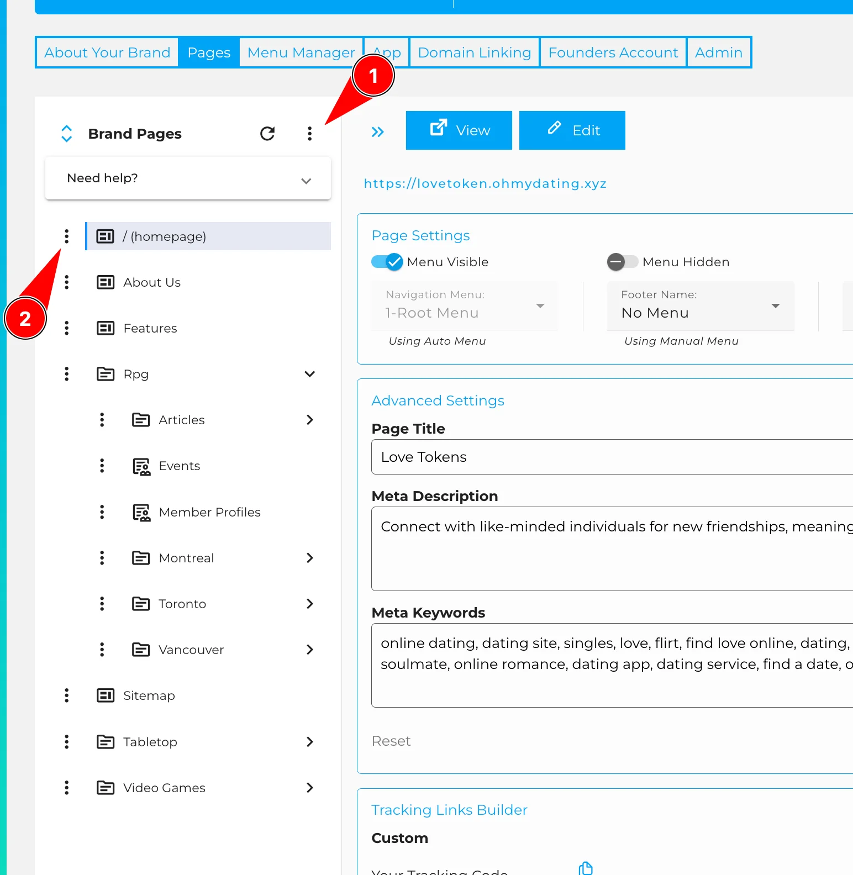Open three-dot menu for homepage entry
Image resolution: width=853 pixels, height=875 pixels.
point(67,236)
